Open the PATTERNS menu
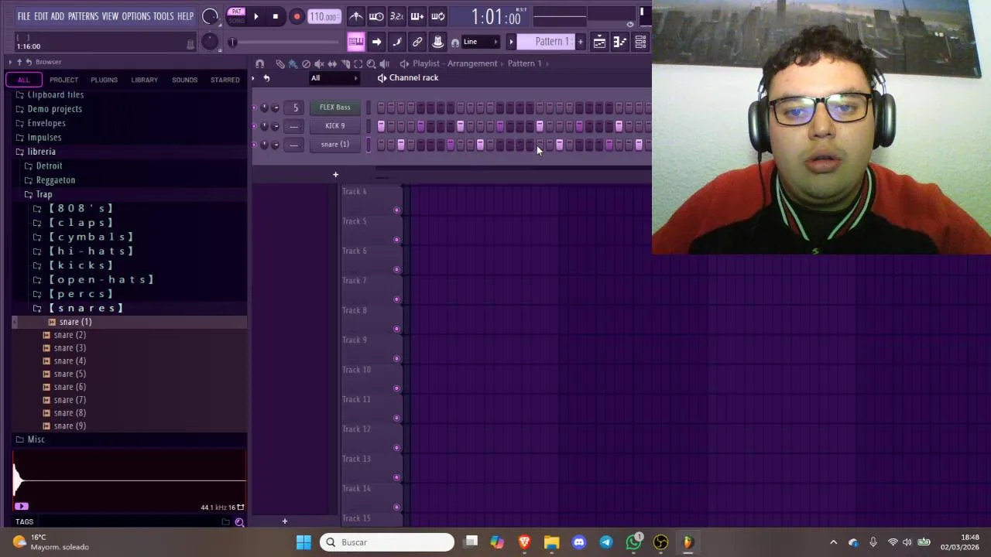This screenshot has width=991, height=557. [x=83, y=16]
